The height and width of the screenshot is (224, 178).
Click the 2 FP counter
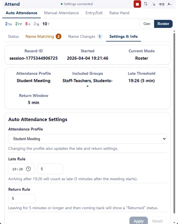[18, 24]
